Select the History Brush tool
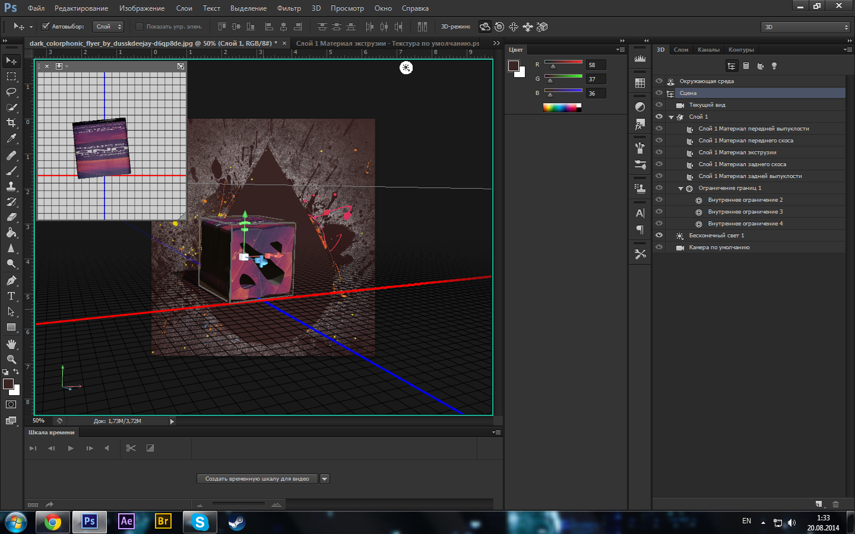The height and width of the screenshot is (534, 855). tap(11, 202)
